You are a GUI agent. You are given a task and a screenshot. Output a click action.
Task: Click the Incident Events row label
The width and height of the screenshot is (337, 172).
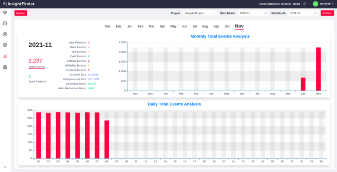[76, 70]
